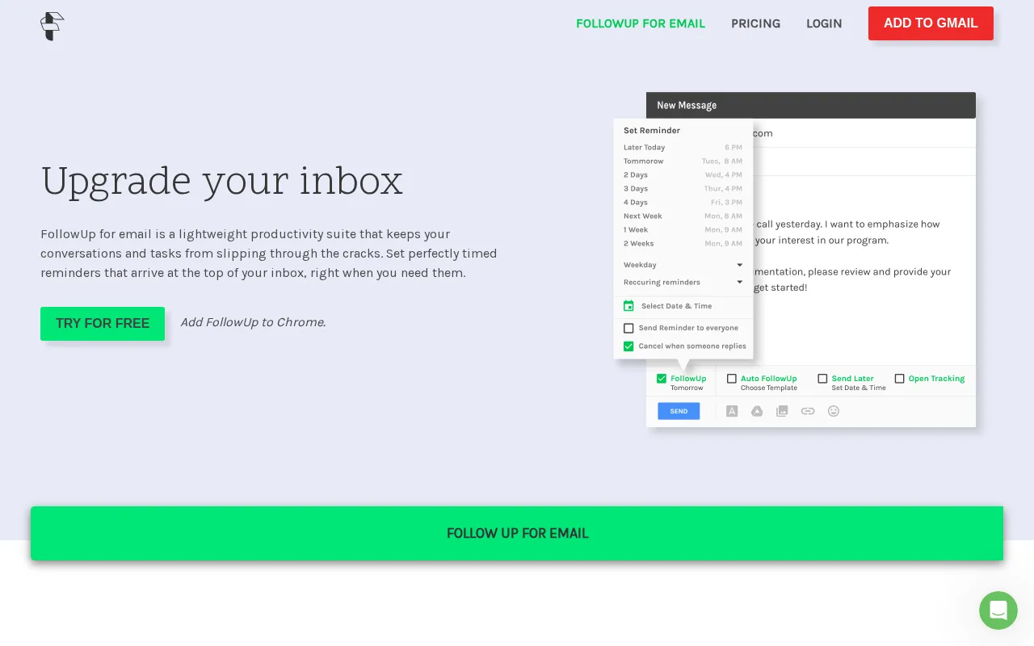Click the green calendar icon
The width and height of the screenshot is (1034, 646).
click(x=628, y=306)
